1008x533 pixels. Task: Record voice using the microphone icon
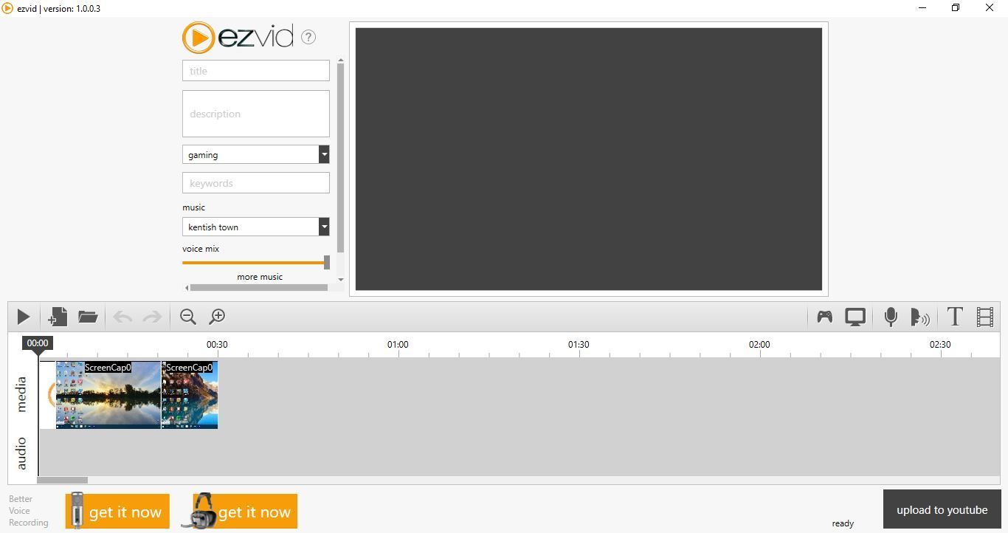[x=890, y=317]
